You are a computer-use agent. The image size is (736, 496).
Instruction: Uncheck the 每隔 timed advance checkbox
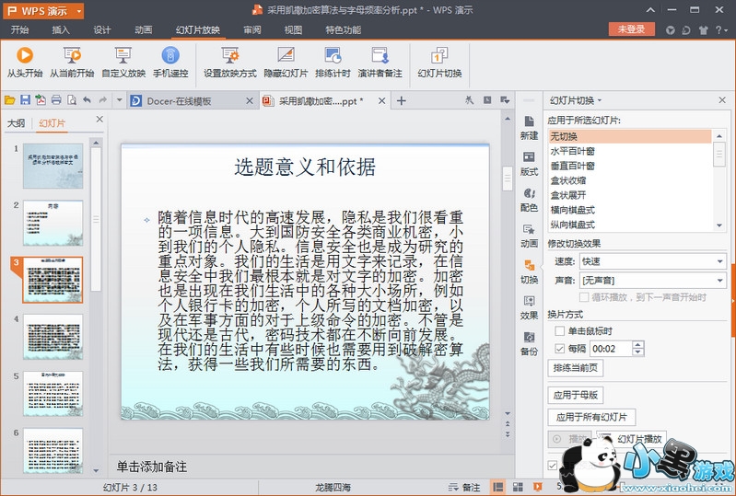pyautogui.click(x=560, y=349)
